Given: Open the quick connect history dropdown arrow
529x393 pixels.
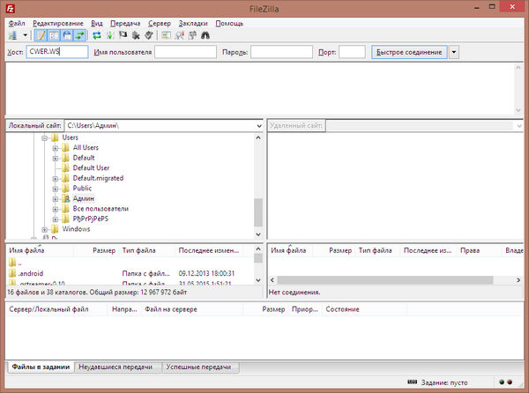Looking at the screenshot, I should coord(454,52).
